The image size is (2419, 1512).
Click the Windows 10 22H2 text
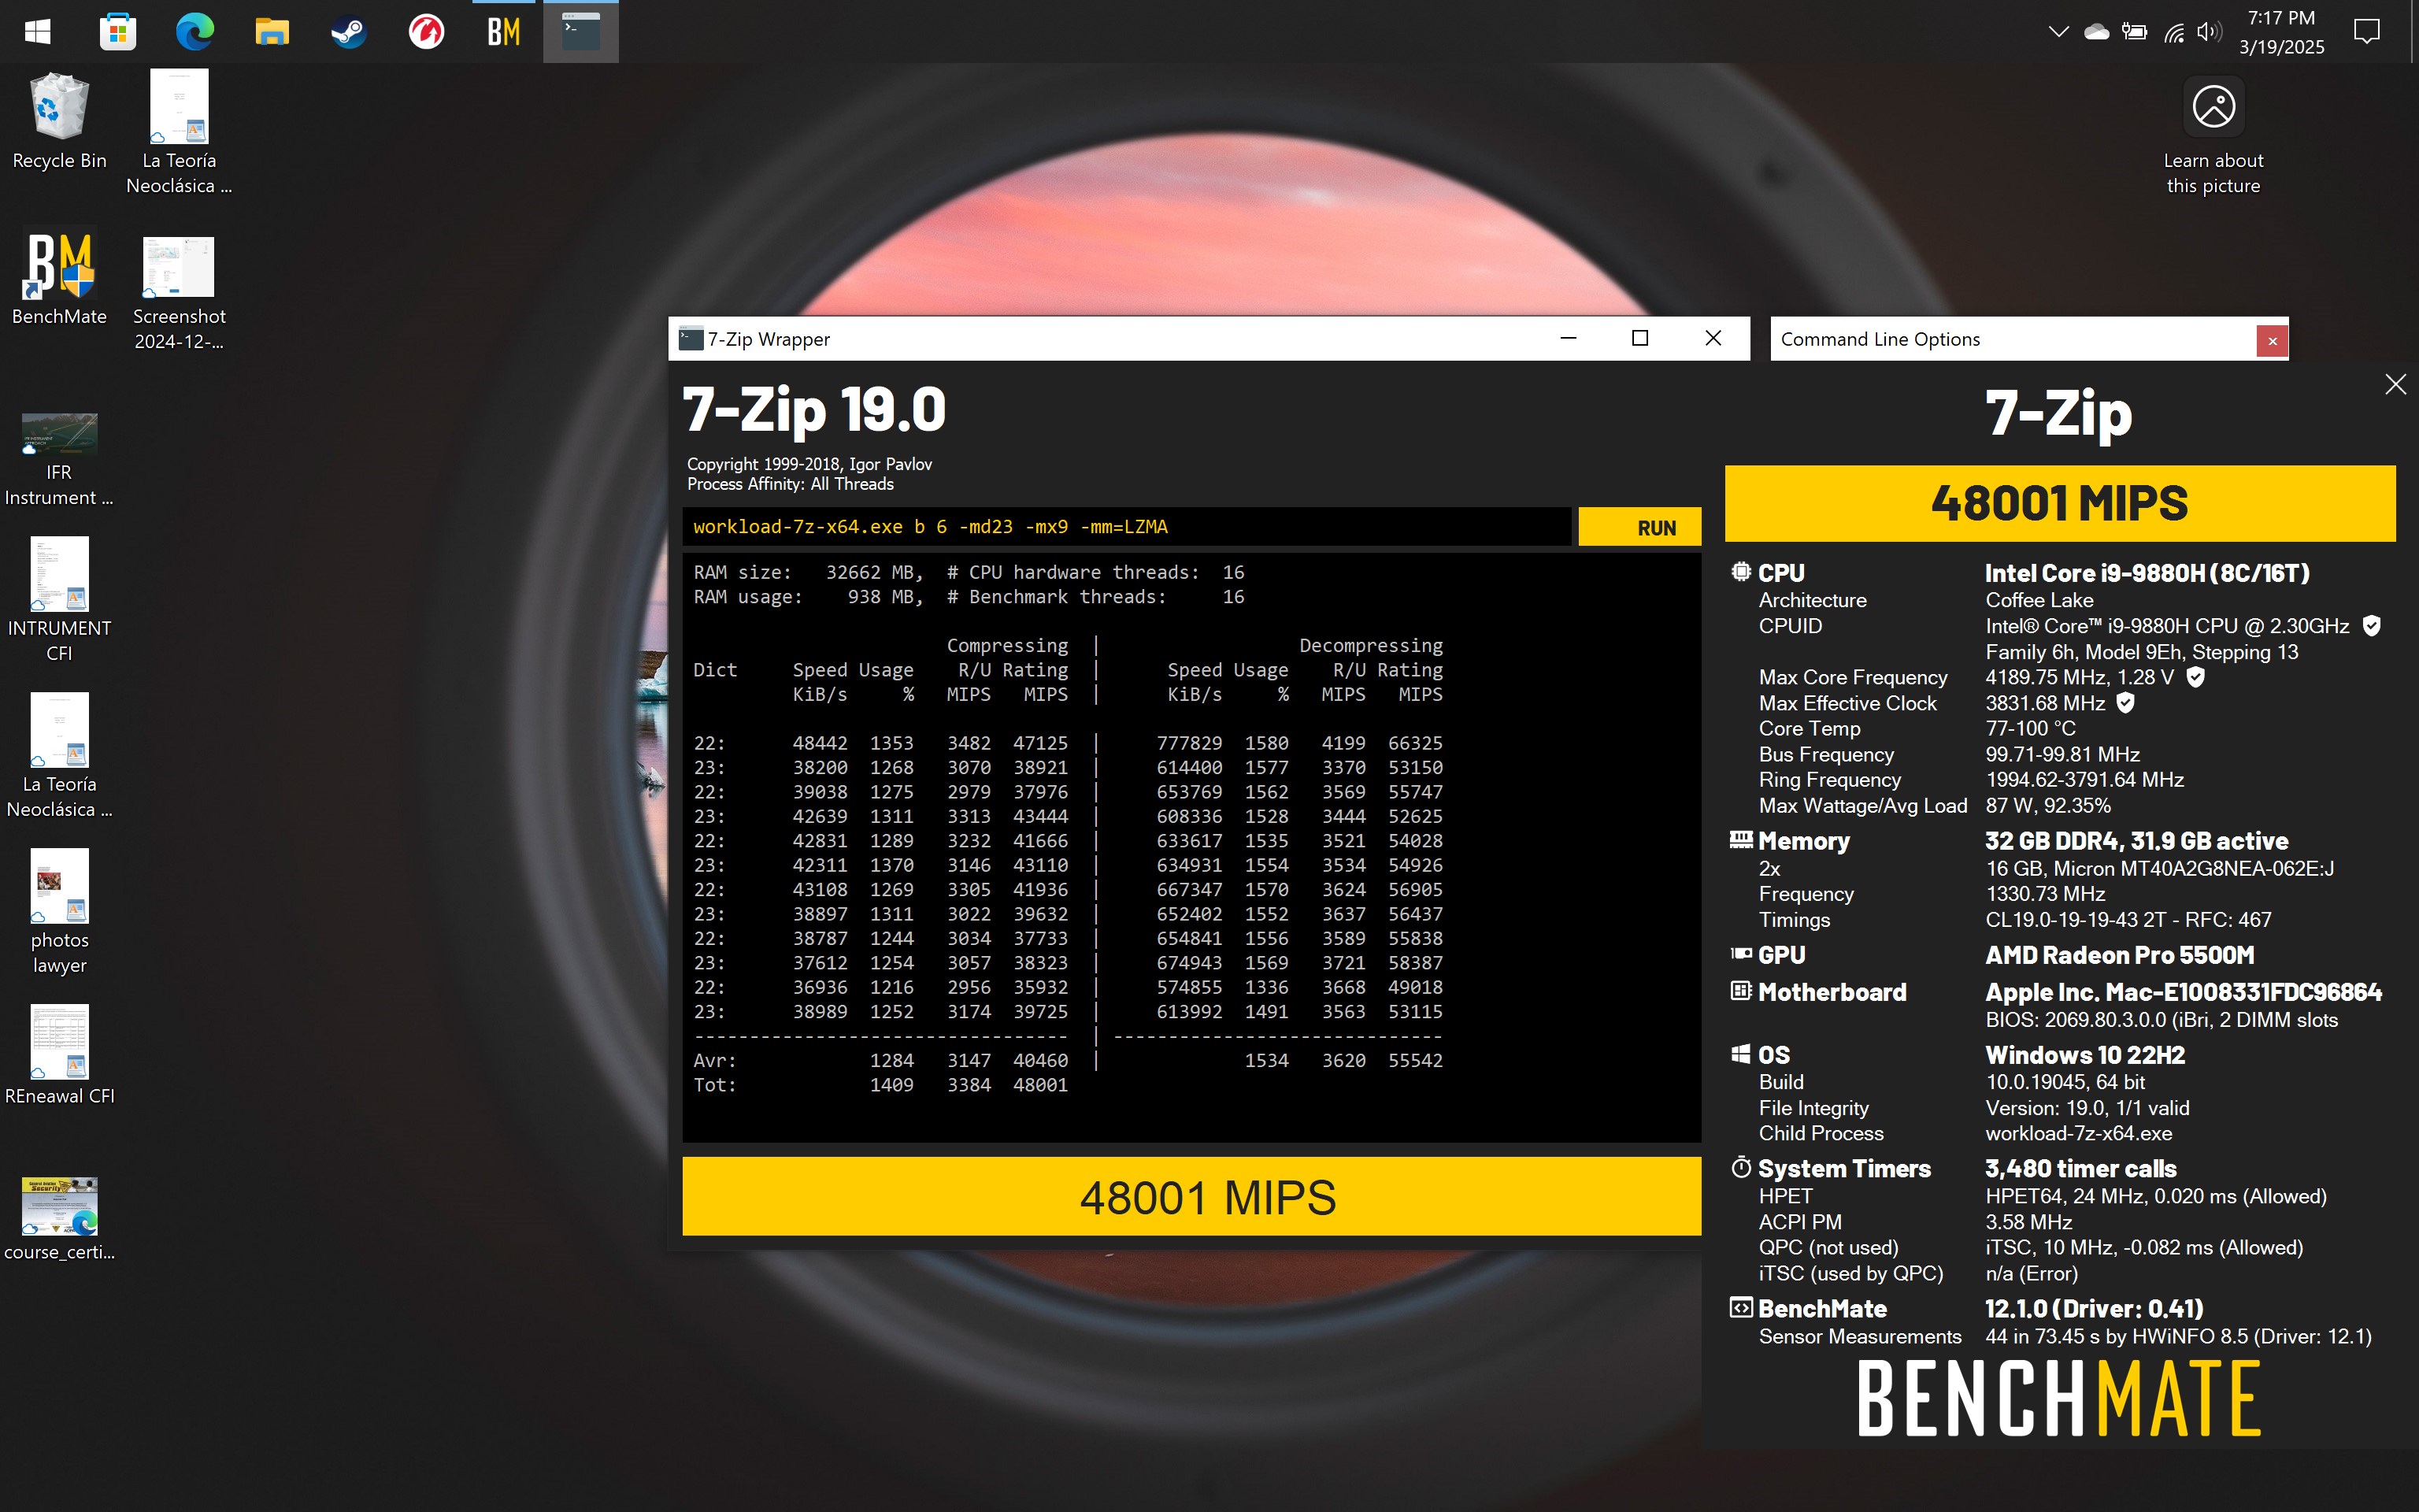pyautogui.click(x=2084, y=1055)
